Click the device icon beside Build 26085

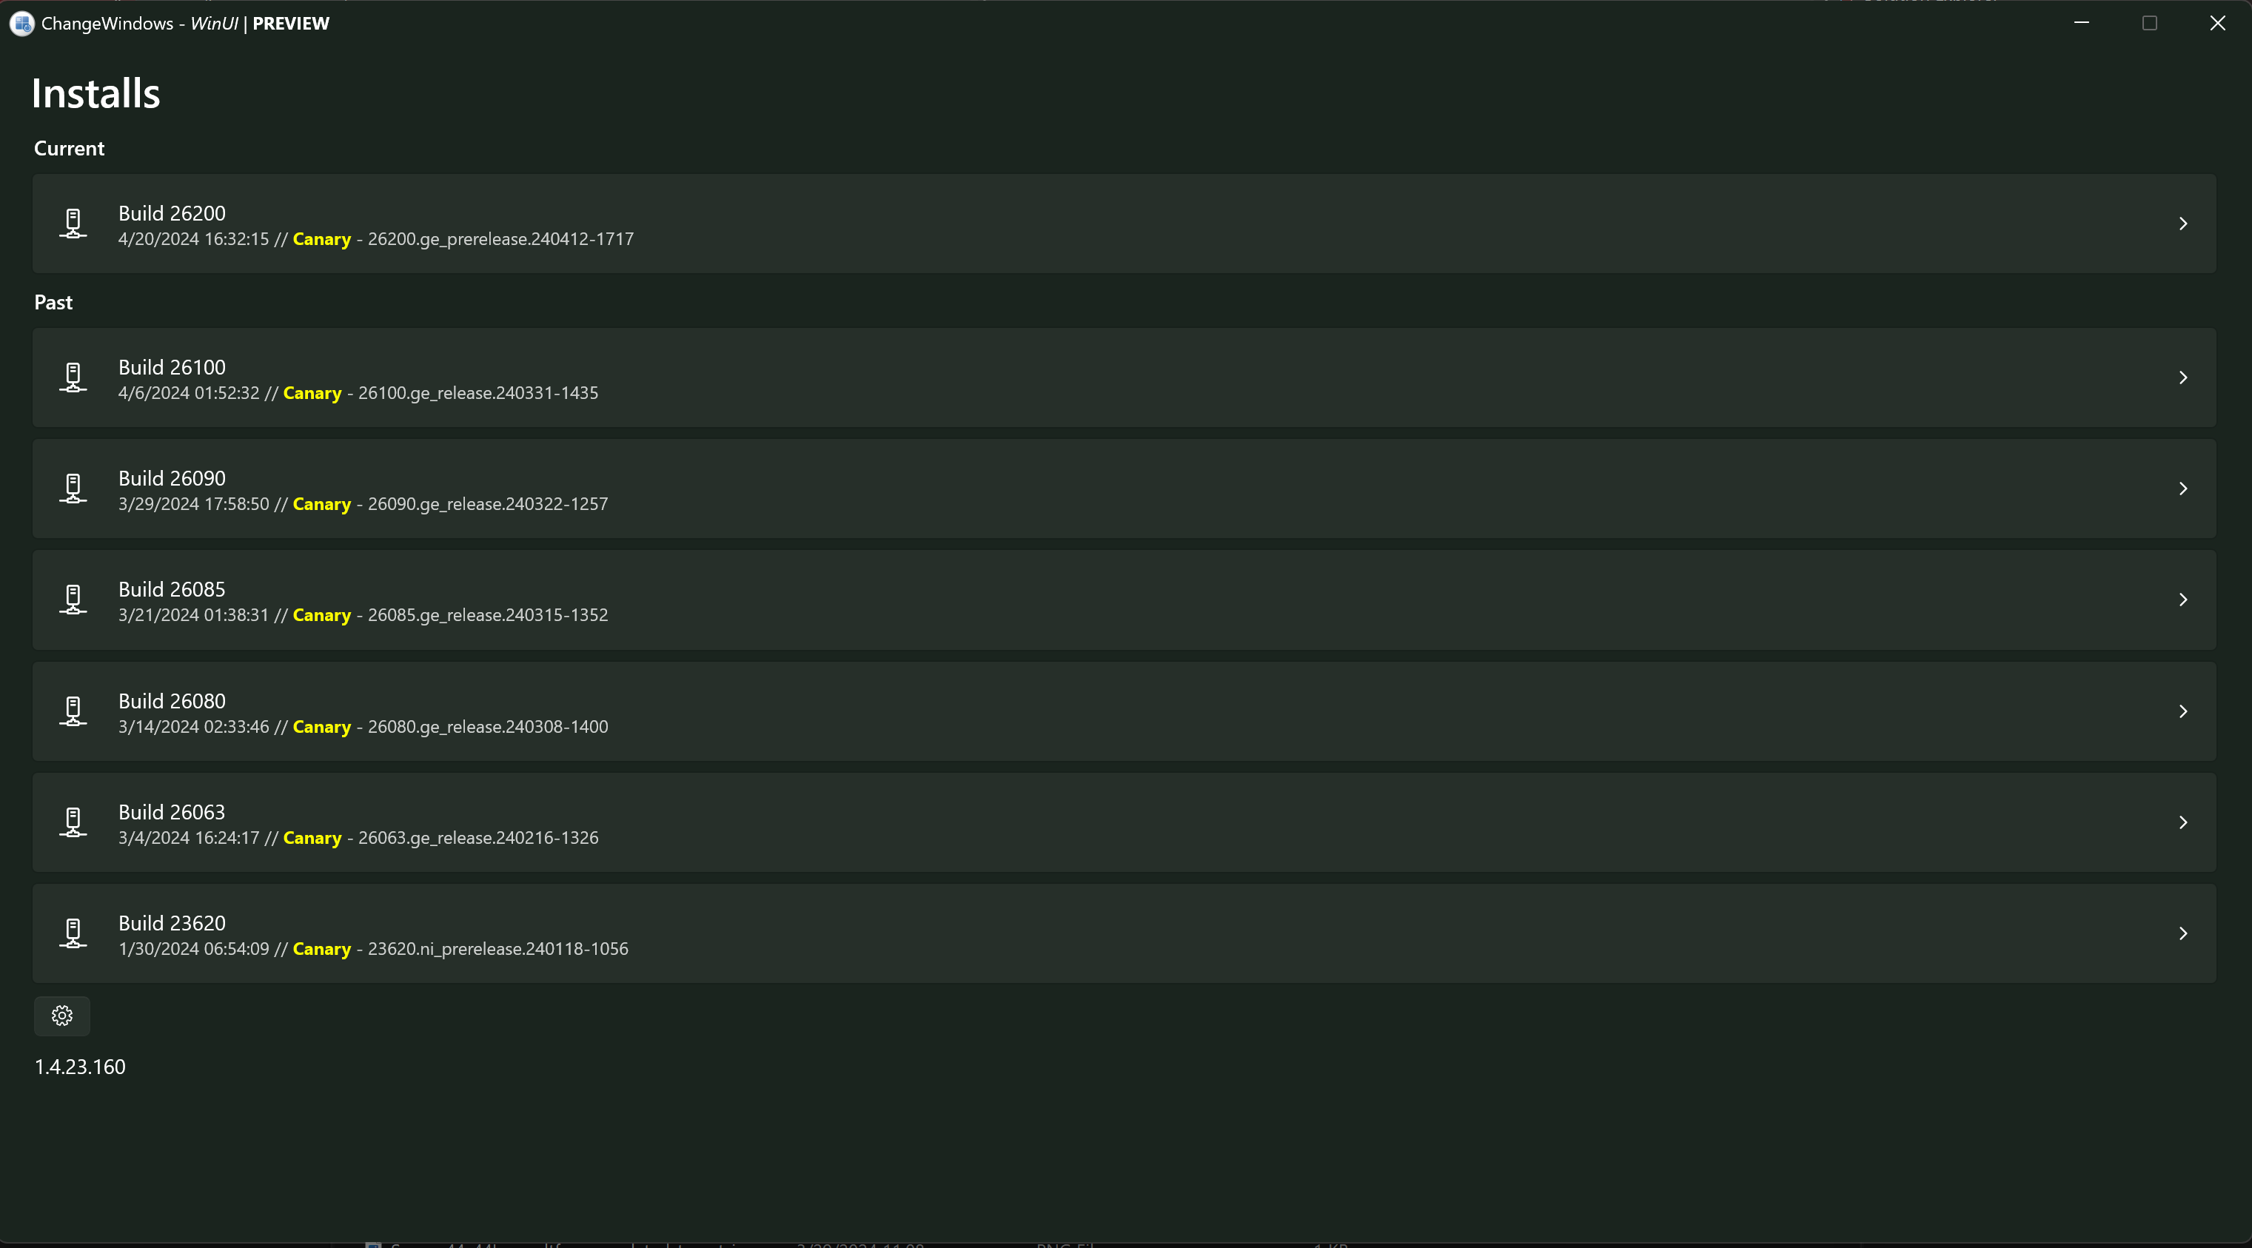73,600
